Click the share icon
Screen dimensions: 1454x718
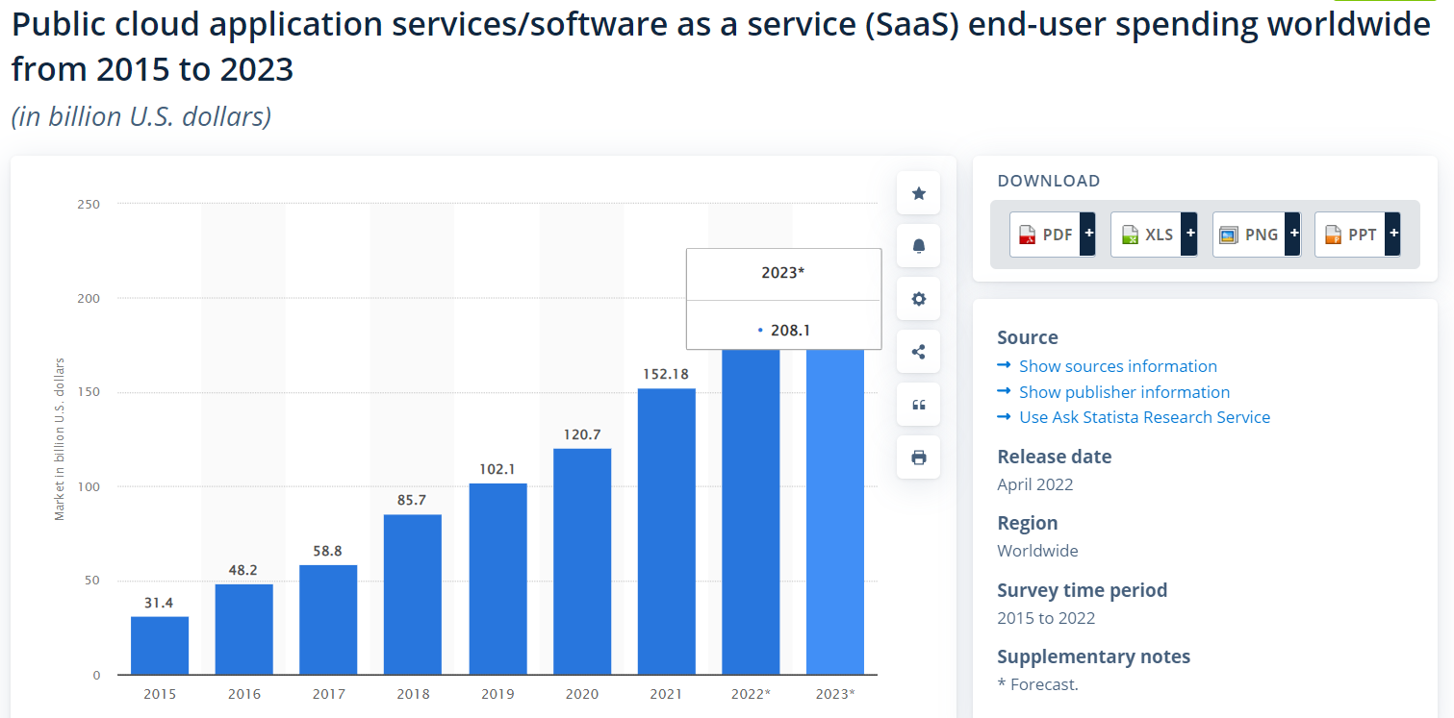pyautogui.click(x=918, y=352)
